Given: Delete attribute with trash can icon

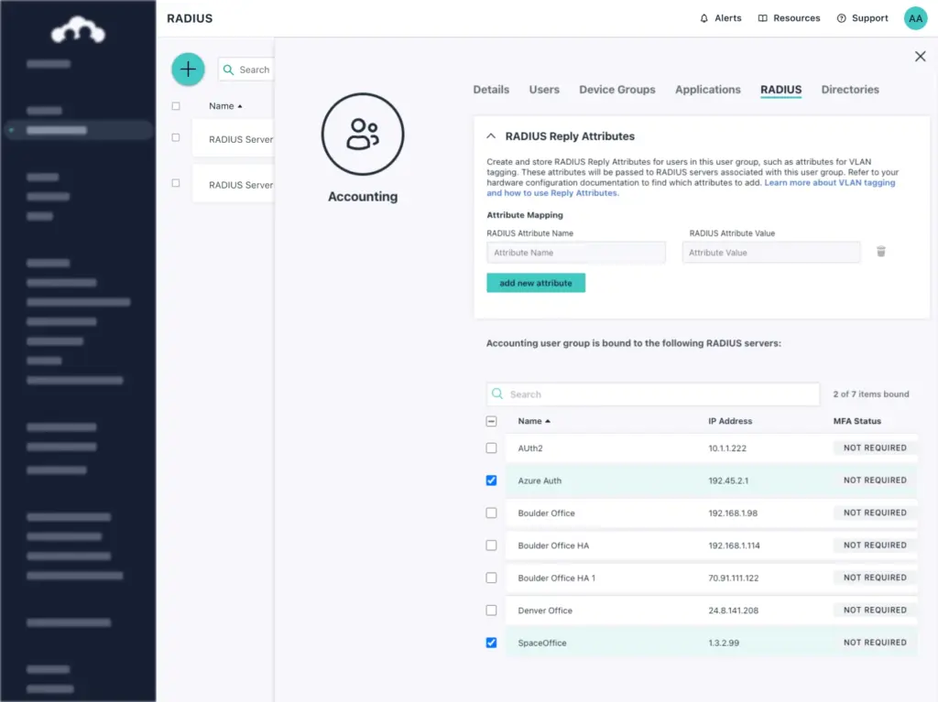Looking at the screenshot, I should [881, 252].
